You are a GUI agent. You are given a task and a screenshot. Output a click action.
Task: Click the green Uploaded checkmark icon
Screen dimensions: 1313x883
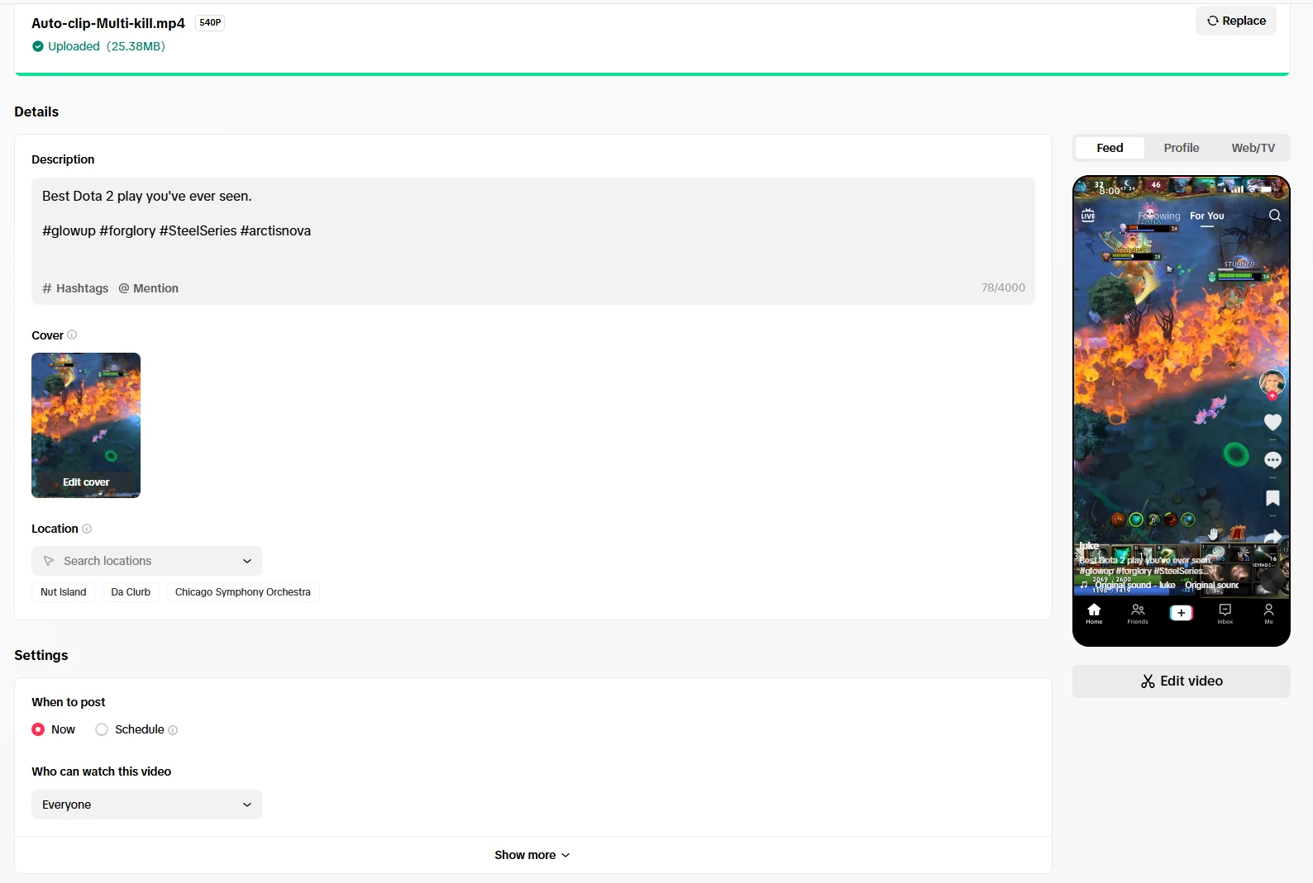tap(37, 46)
